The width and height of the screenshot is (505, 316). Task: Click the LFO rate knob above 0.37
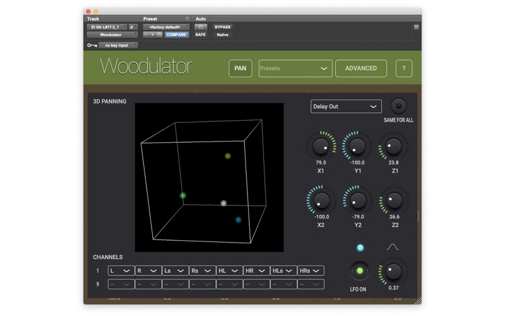tap(393, 272)
